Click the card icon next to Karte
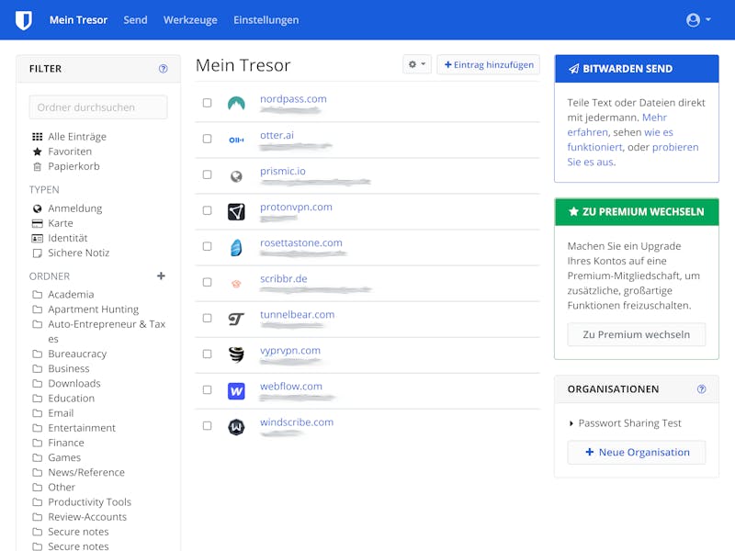735x551 pixels. pos(37,223)
